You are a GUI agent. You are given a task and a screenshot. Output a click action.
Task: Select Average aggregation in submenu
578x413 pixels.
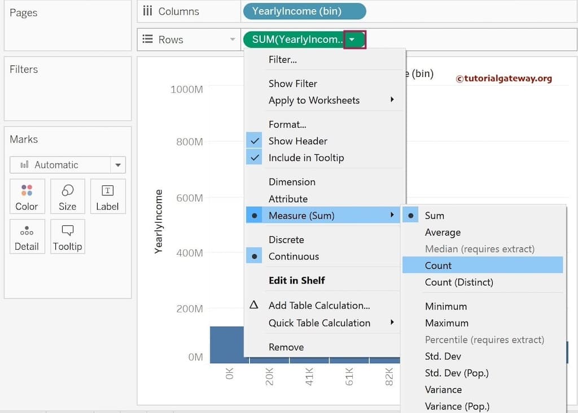[443, 232]
